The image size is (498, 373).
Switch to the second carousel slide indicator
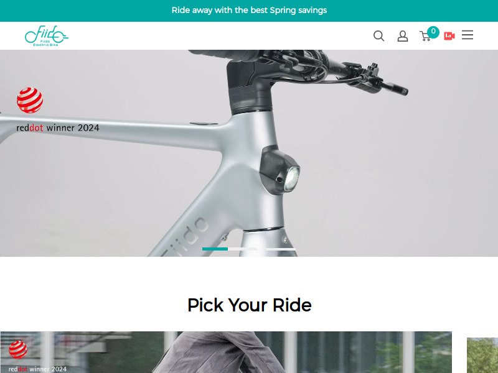(x=281, y=249)
